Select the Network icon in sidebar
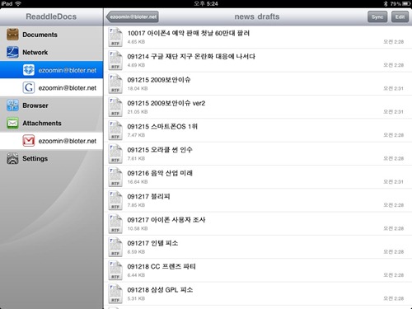The height and width of the screenshot is (309, 412). (x=12, y=52)
